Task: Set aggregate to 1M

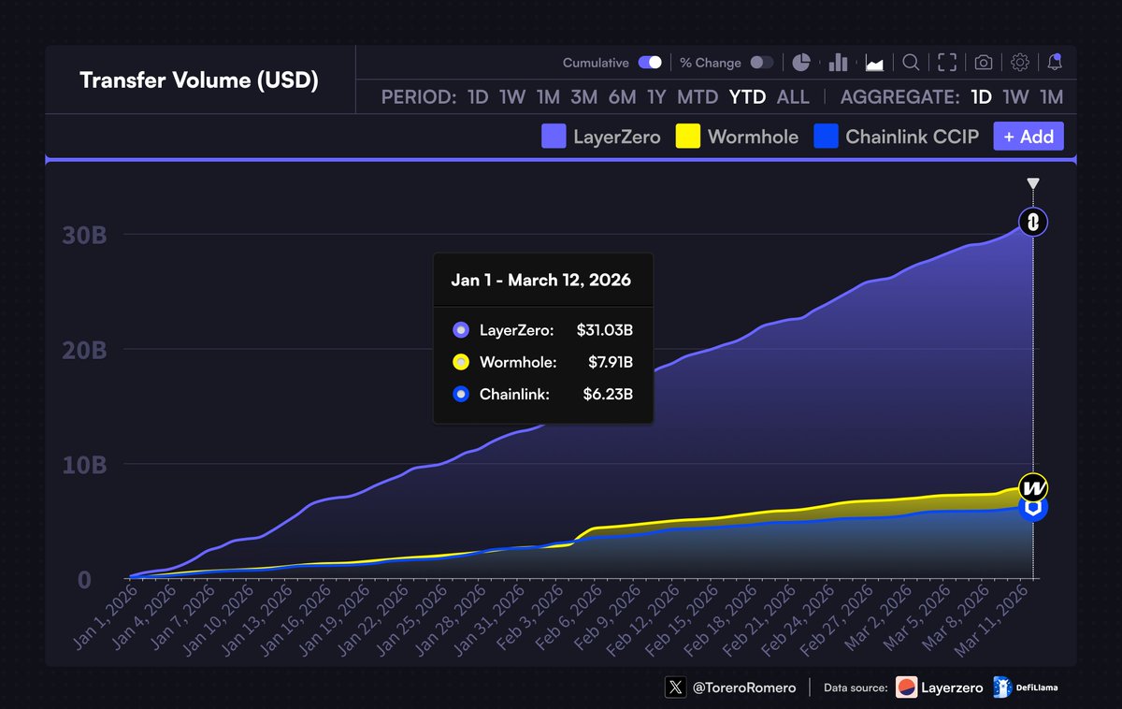Action: [1051, 97]
